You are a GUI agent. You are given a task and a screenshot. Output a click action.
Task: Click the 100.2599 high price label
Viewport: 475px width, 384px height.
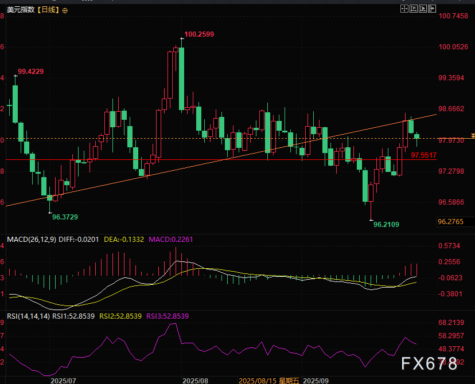pos(199,34)
